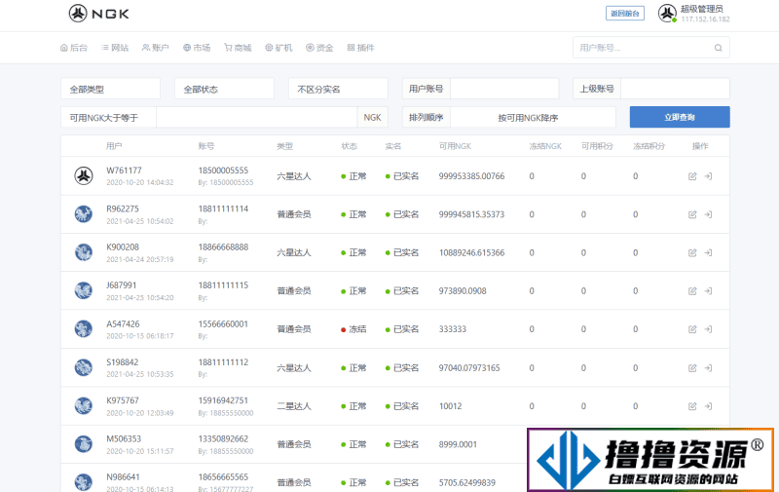The image size is (779, 492).
Task: Click the NGK logo icon
Action: [x=78, y=14]
